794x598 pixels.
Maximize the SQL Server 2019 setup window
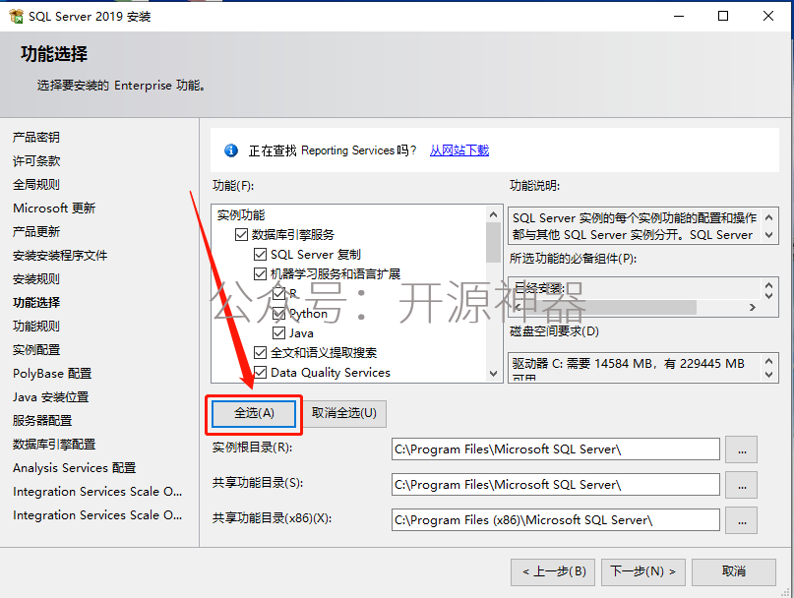723,16
